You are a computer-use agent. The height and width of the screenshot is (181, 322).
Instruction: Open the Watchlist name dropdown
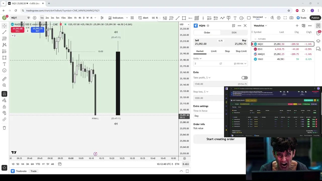(260, 26)
